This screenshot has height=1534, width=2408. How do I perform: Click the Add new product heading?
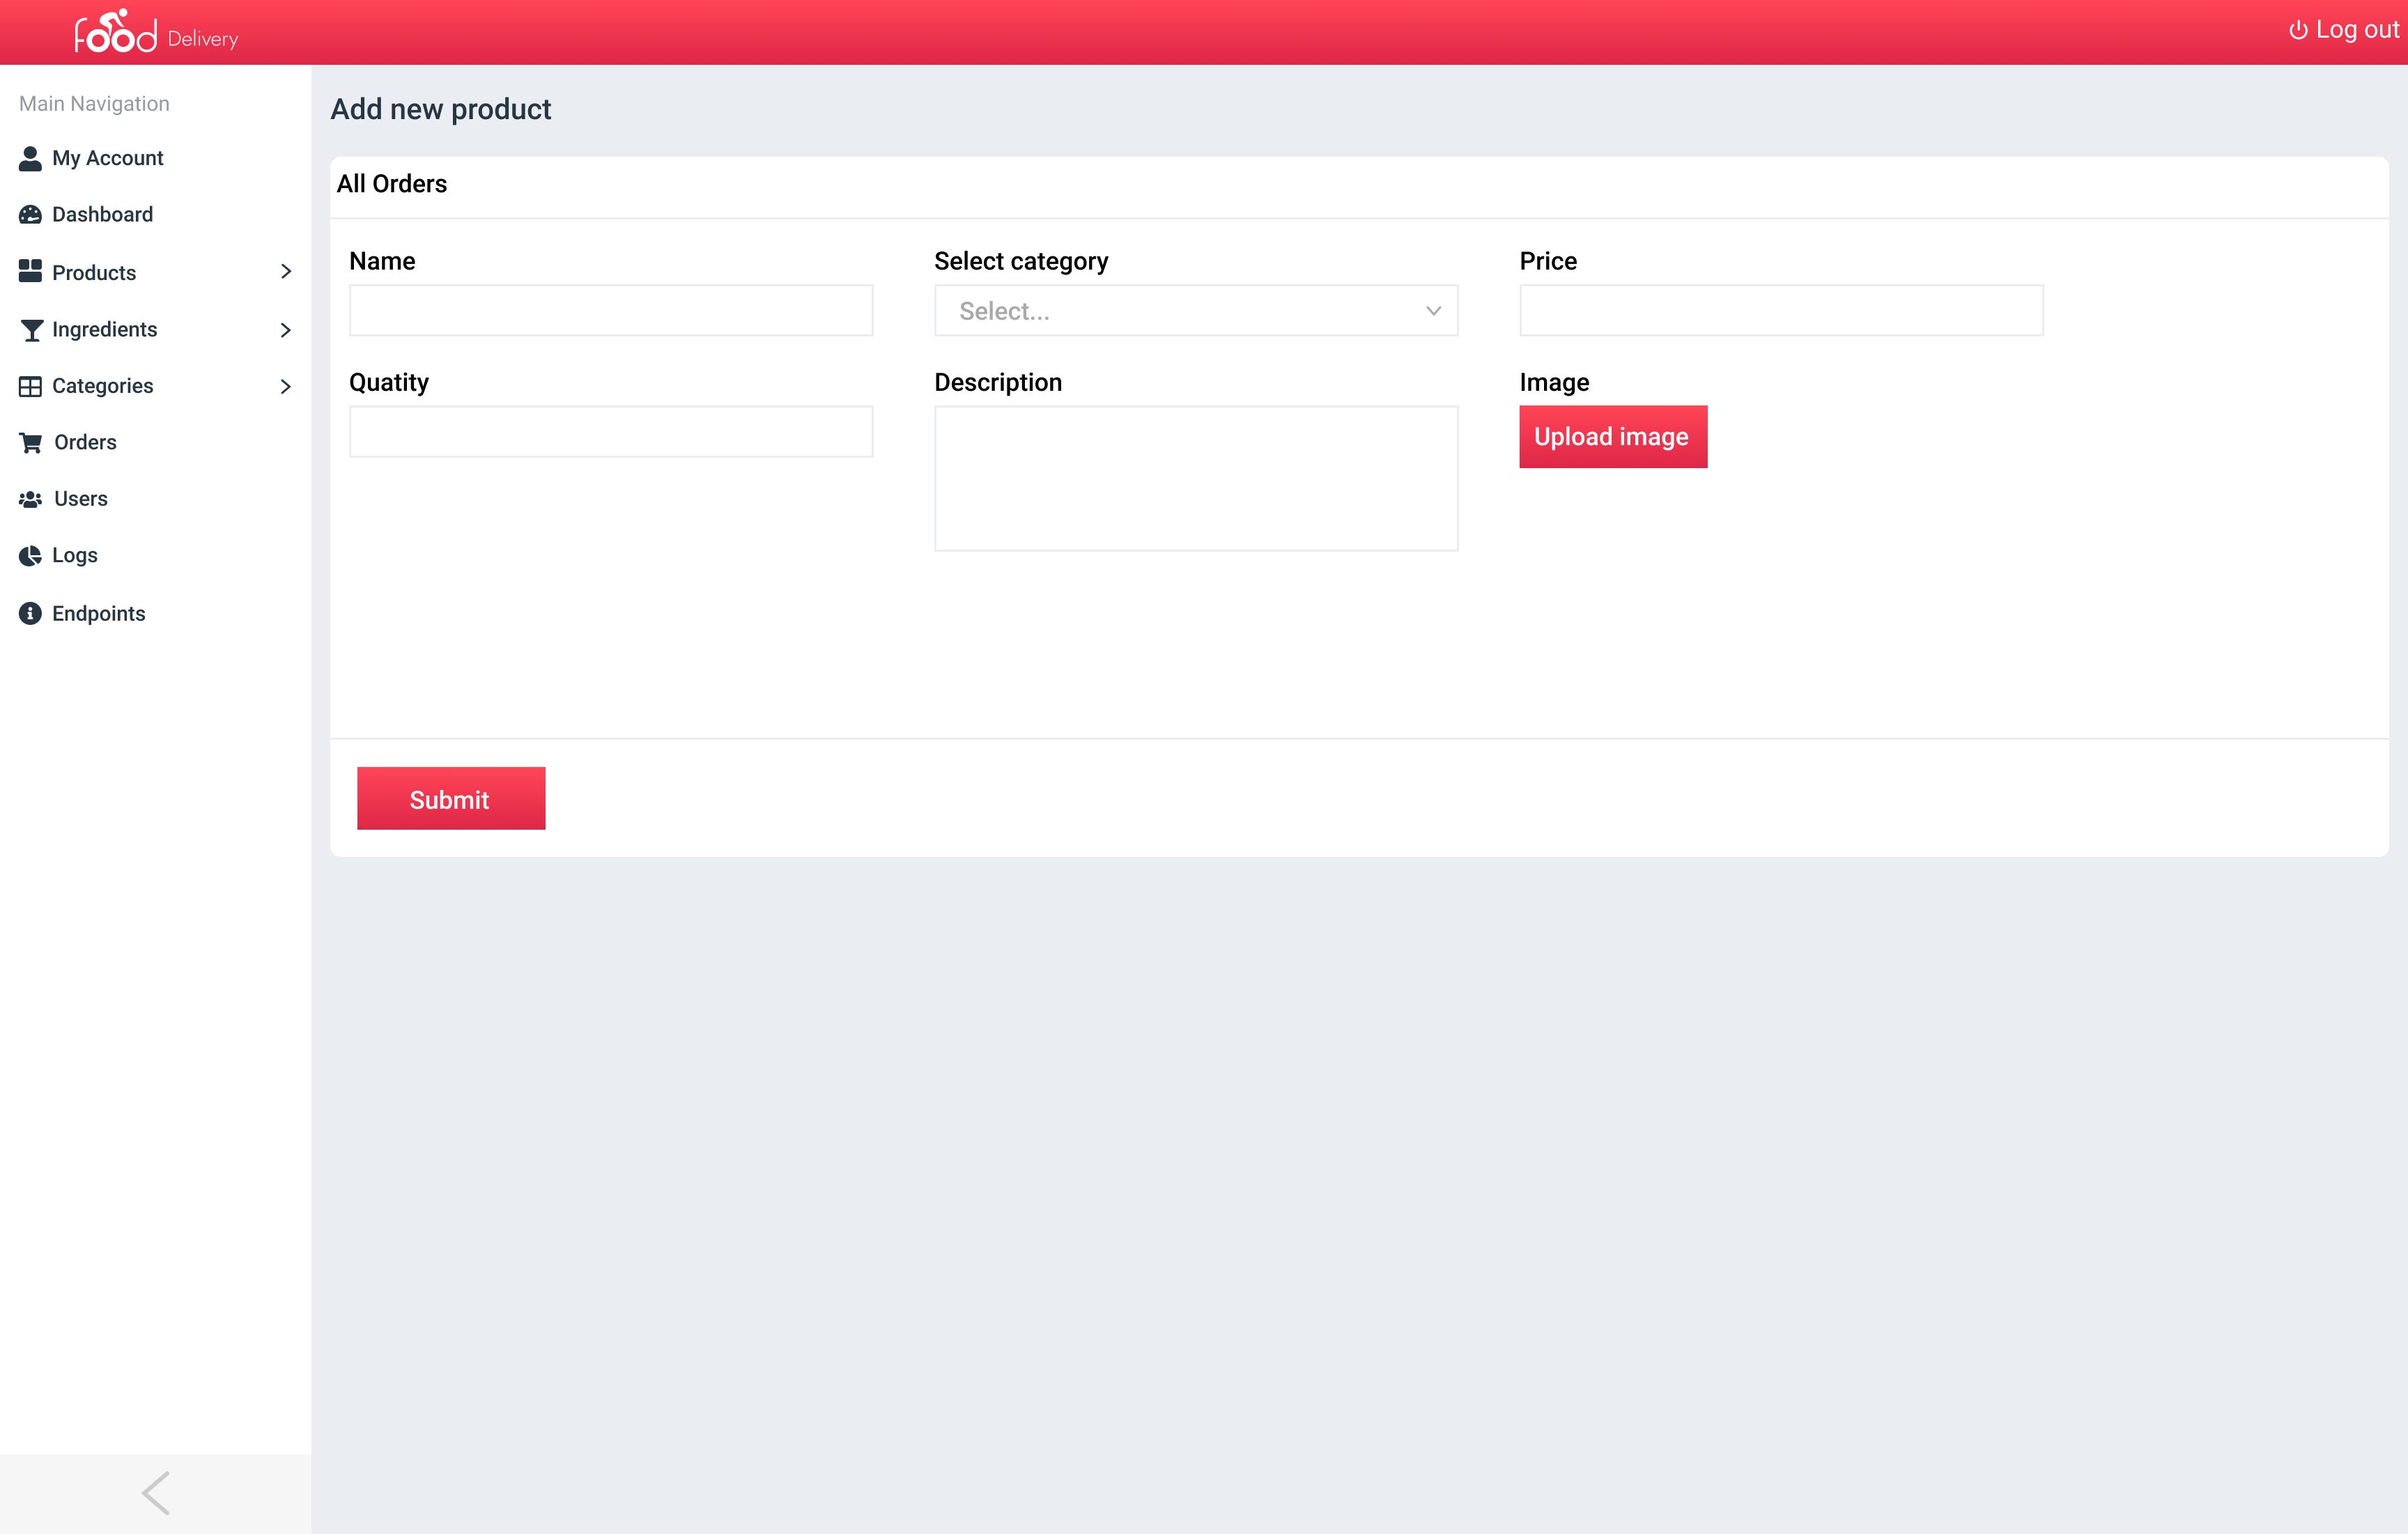coord(441,109)
